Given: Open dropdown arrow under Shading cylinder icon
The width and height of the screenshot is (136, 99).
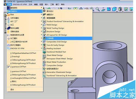Looking at the screenshot, I should [x=123, y=12].
